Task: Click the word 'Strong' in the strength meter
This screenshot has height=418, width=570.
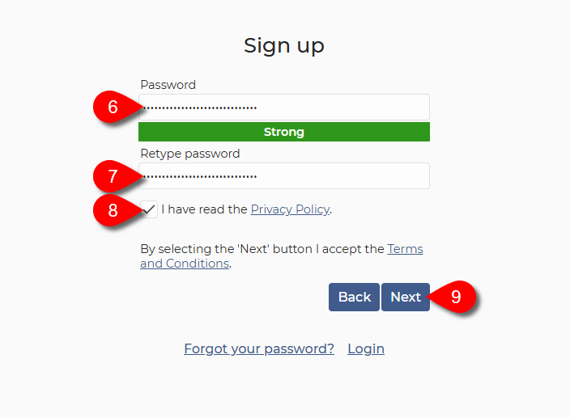Action: pyautogui.click(x=283, y=132)
